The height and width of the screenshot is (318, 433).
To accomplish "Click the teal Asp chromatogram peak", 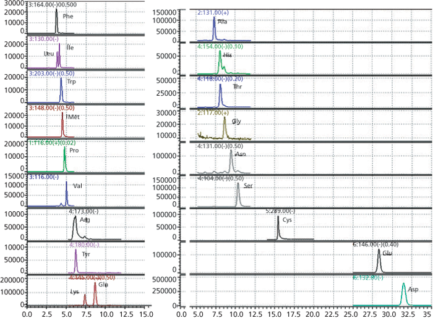I will (x=403, y=294).
